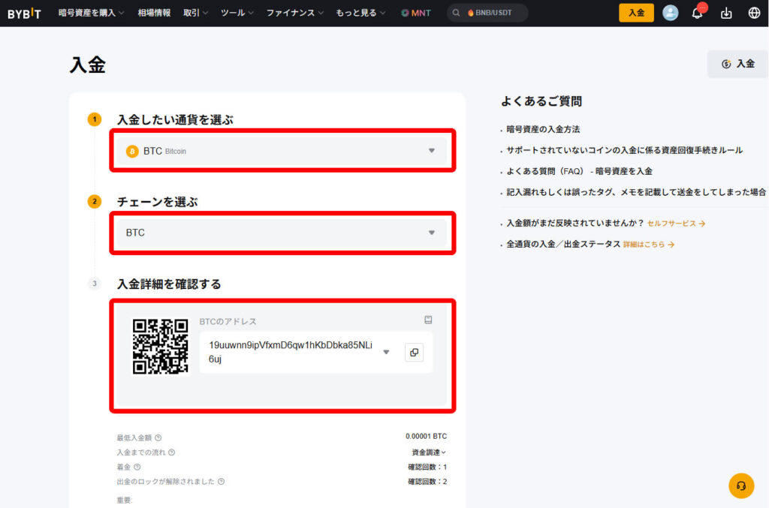769x508 pixels.
Task: Open the customer support headset chat
Action: 741,485
